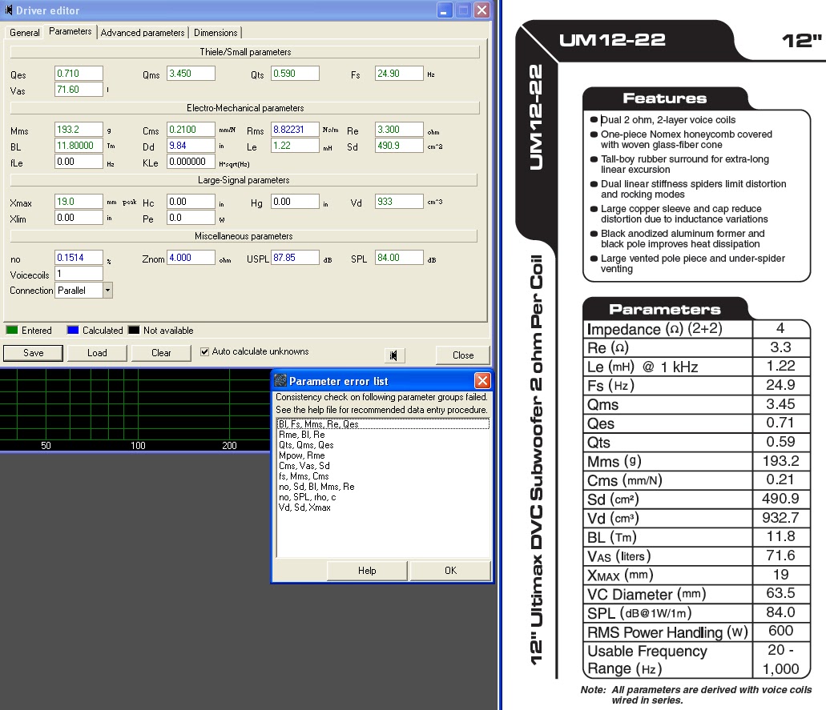Click the USPL field showing 87.85
Screen dimensions: 826x710
[x=295, y=258]
